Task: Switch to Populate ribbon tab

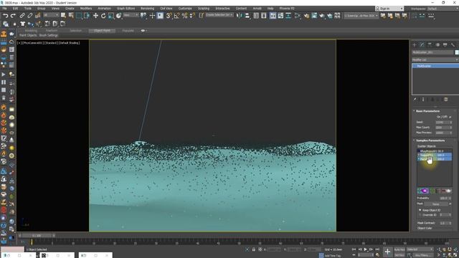Action: (128, 30)
